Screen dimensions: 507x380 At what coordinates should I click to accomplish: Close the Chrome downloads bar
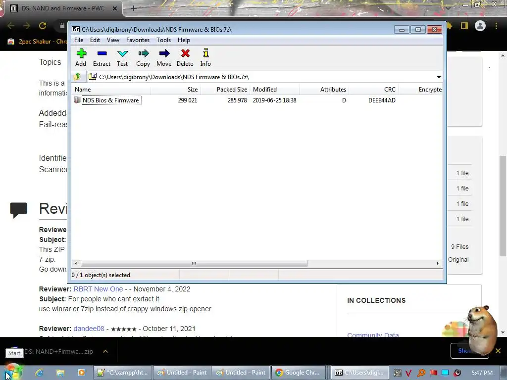pos(498,351)
